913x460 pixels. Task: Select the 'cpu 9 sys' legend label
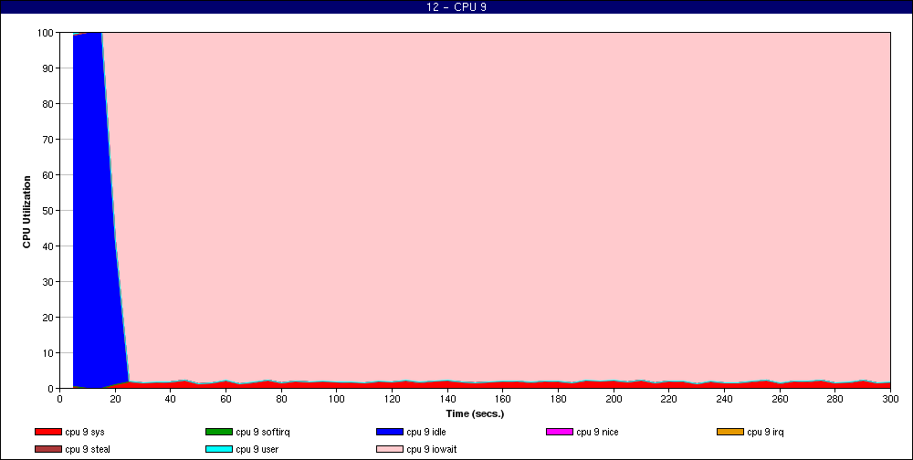pyautogui.click(x=85, y=432)
